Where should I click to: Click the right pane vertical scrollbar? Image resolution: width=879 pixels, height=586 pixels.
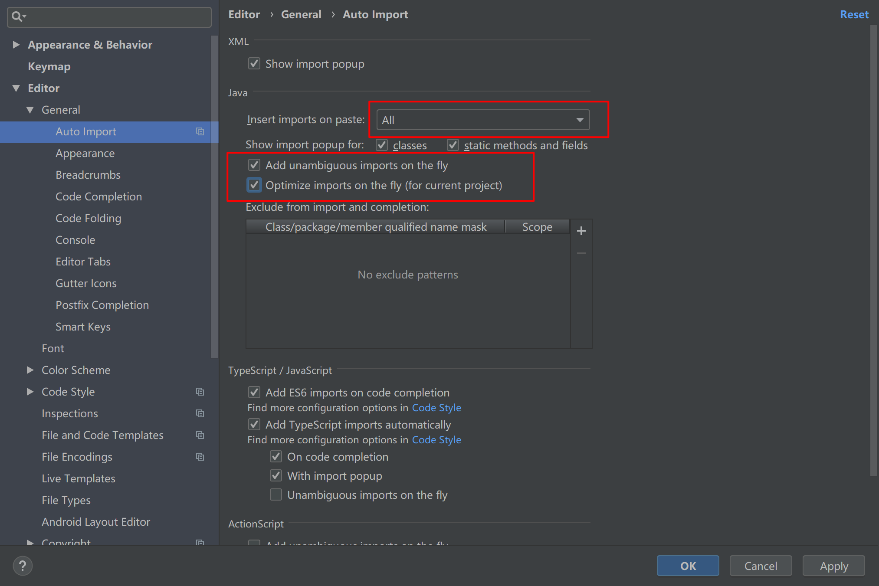pos(873,252)
